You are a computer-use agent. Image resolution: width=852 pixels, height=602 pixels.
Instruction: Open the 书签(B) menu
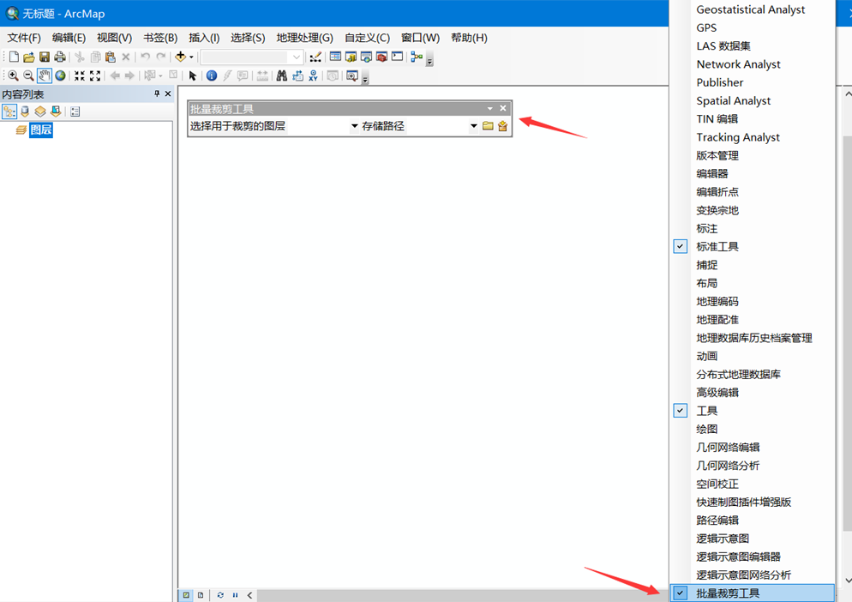click(x=160, y=38)
